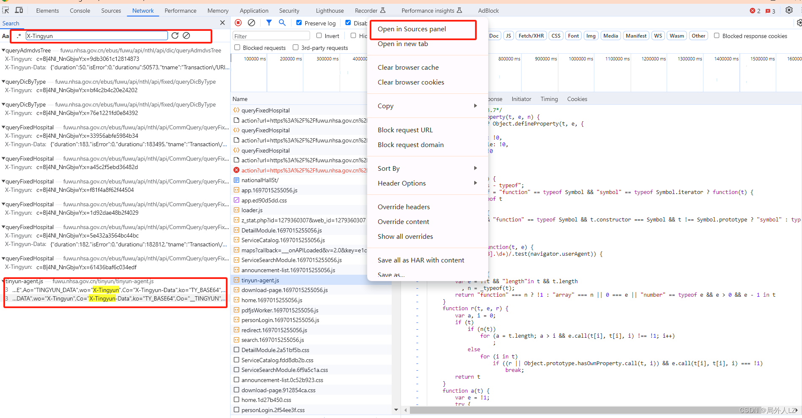802x418 pixels.
Task: Toggle Preserve log checkbox
Action: coord(299,23)
